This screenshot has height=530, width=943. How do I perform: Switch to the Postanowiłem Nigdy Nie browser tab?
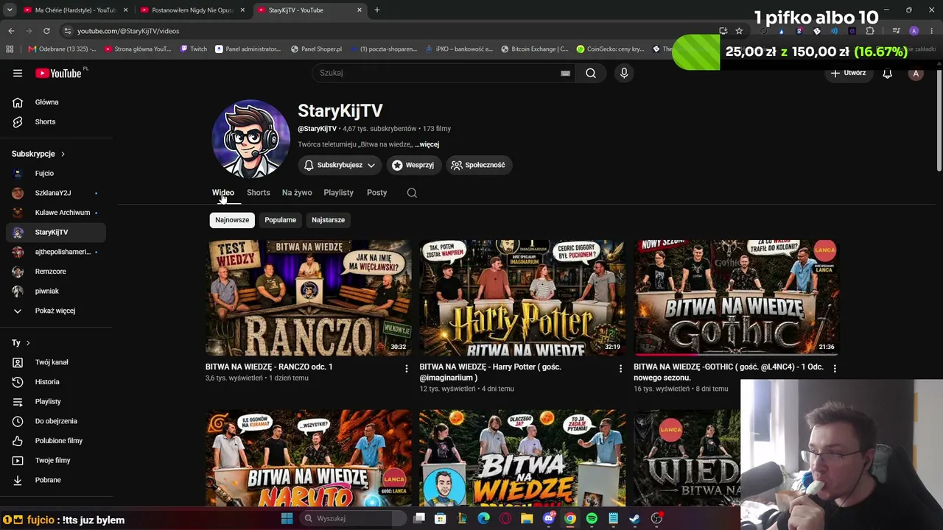tap(193, 10)
